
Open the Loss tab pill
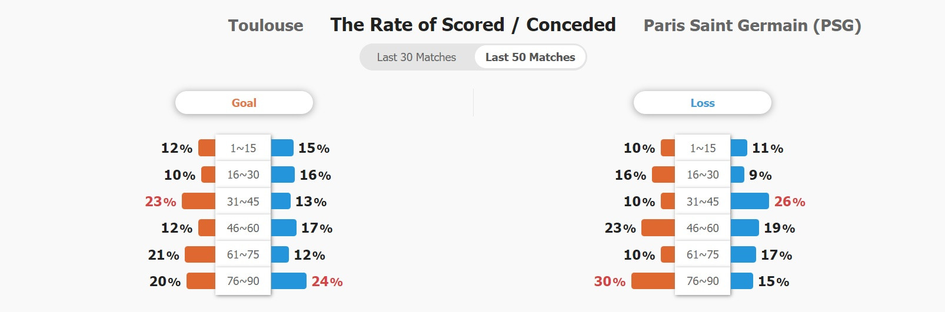click(x=703, y=103)
